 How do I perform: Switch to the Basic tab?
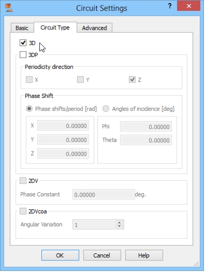tap(22, 28)
